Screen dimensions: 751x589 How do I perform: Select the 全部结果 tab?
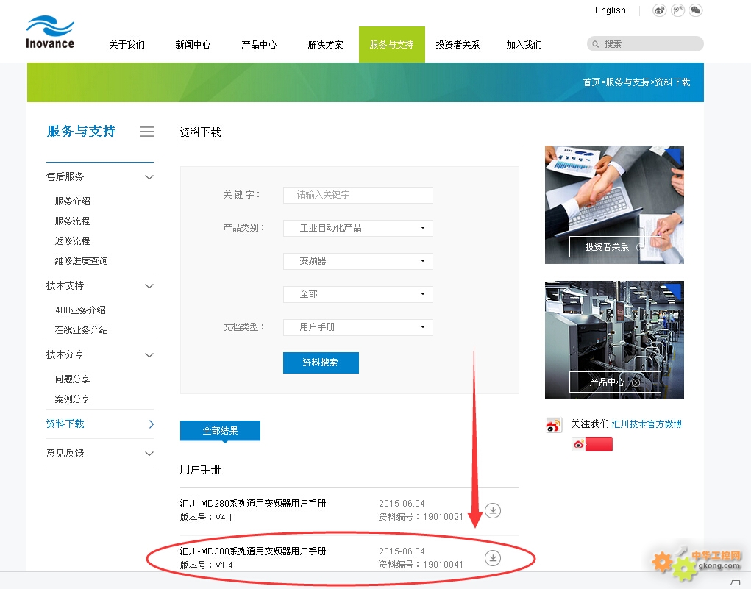coord(221,430)
